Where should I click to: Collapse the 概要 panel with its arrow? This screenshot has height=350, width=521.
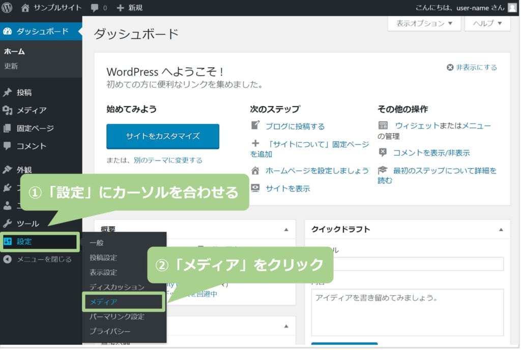(286, 230)
